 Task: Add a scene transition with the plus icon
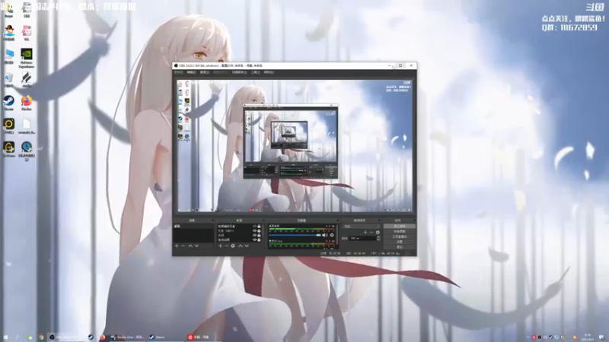[x=365, y=233]
